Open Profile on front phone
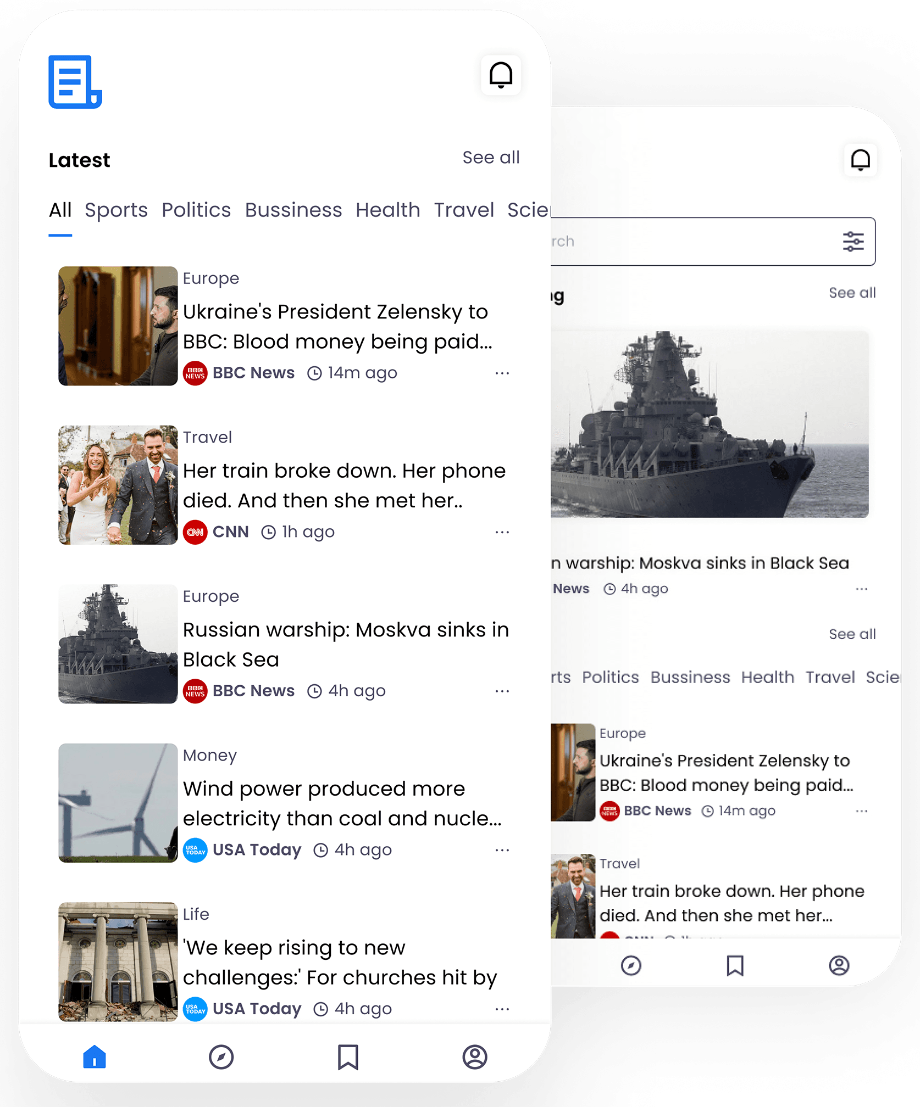Image resolution: width=920 pixels, height=1107 pixels. (x=475, y=1057)
